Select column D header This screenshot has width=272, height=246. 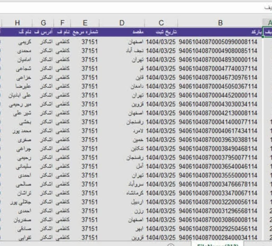[x=122, y=23]
